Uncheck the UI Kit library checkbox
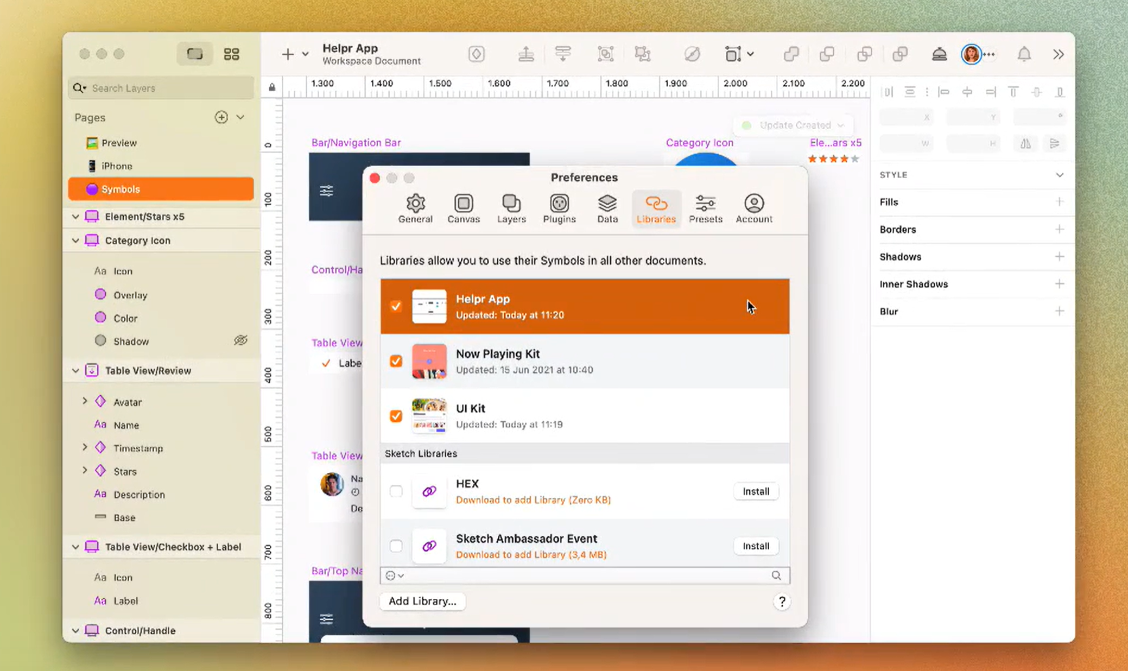Image resolution: width=1128 pixels, height=671 pixels. point(396,416)
